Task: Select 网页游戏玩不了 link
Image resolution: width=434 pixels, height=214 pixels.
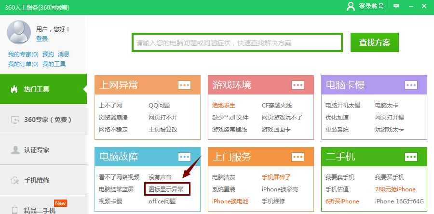Action: [282, 118]
